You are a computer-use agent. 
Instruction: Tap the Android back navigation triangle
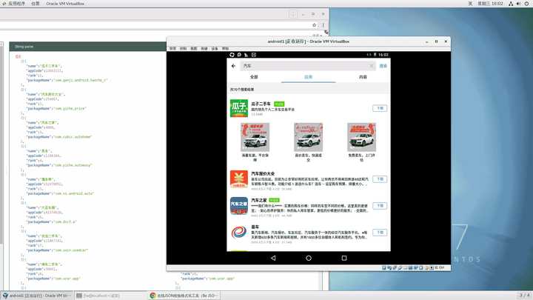273,259
